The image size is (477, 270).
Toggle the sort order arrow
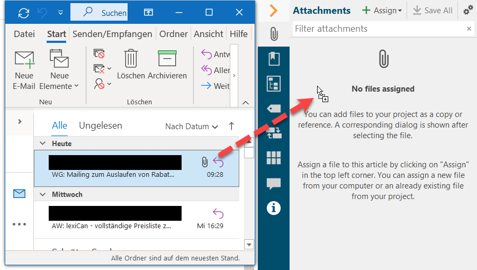click(231, 126)
